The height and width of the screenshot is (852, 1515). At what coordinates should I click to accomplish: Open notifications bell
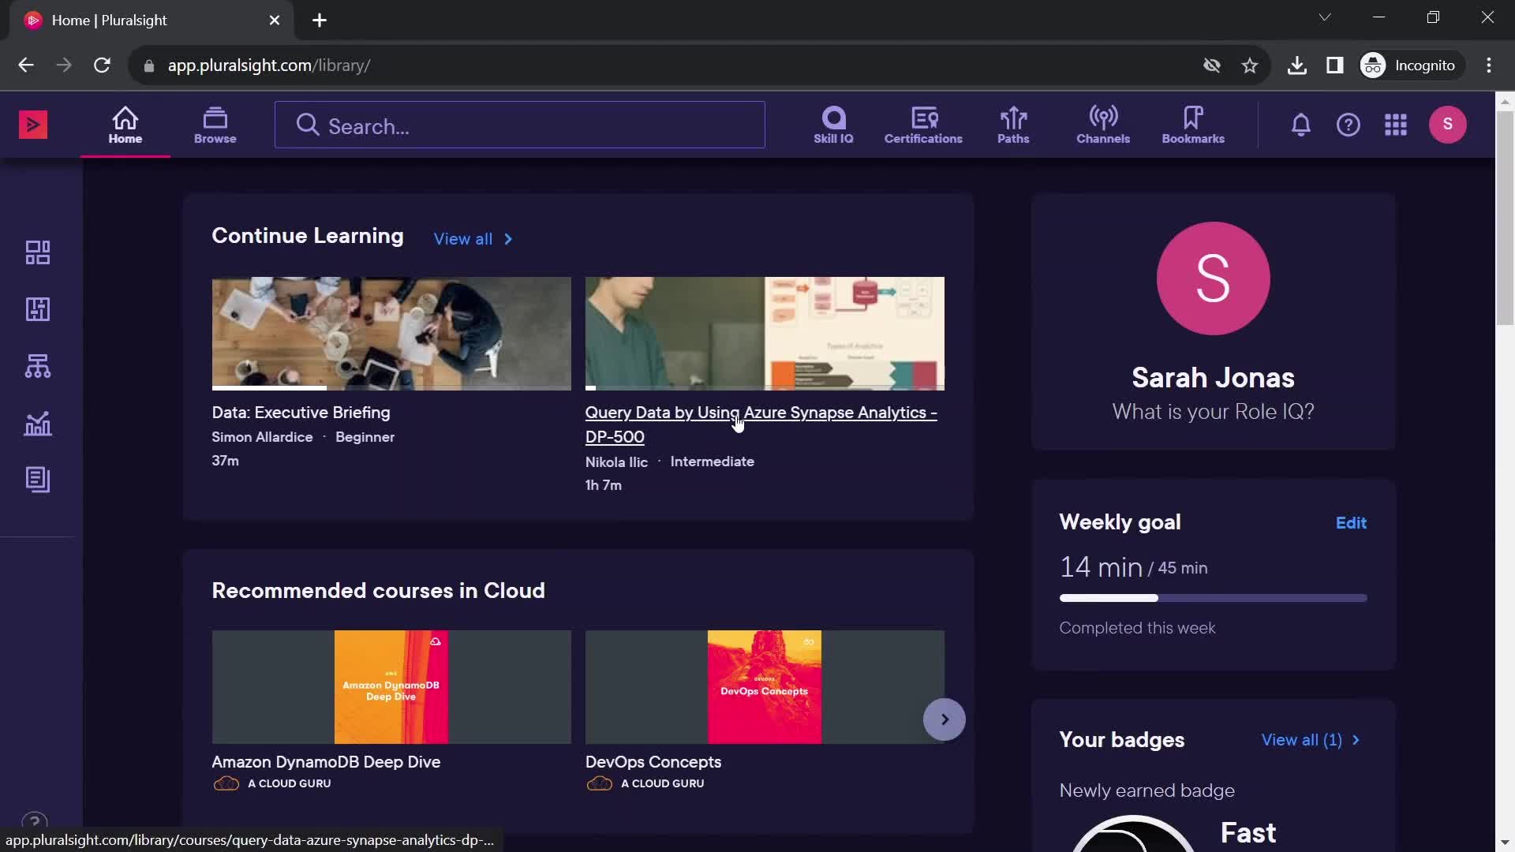coord(1301,125)
